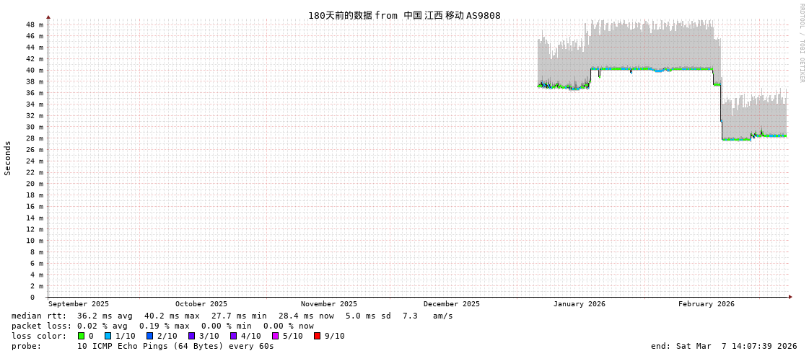Screen dimensions: 809x356
Task: Click February 2026 on the time axis
Action: point(706,304)
